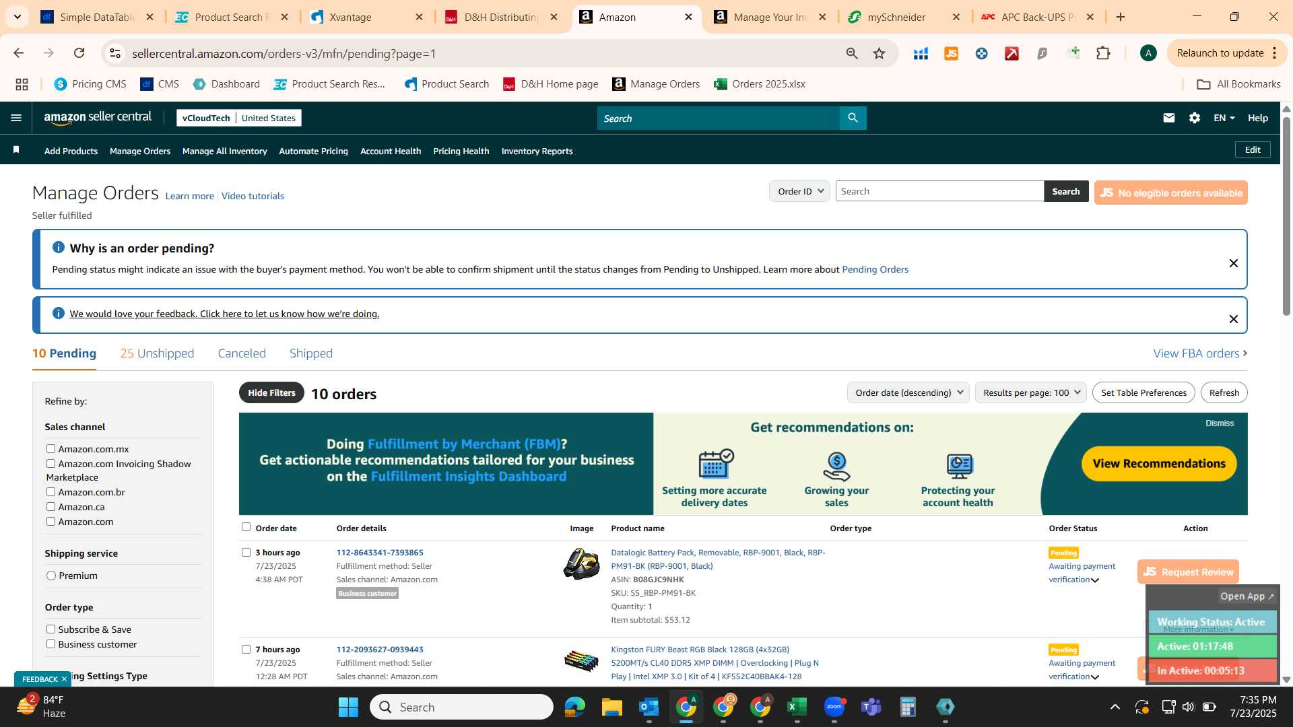The image size is (1293, 727).
Task: Open Manage All Inventory in navigation bar
Action: 224,151
